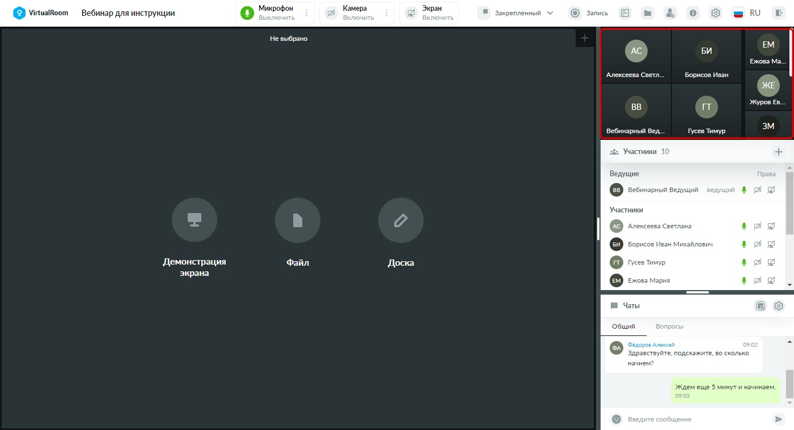Toggle Вебинарный Ведущий microphone right
Image resolution: width=794 pixels, height=430 pixels.
(744, 190)
